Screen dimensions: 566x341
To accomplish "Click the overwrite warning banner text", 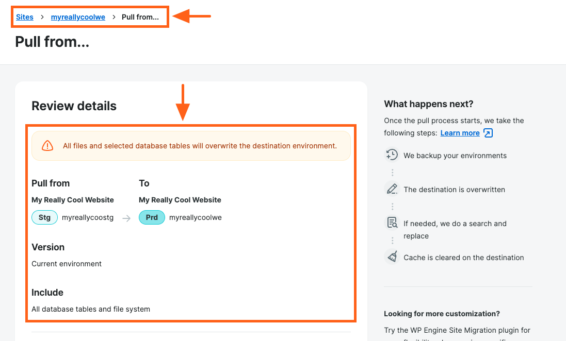I will pos(200,146).
